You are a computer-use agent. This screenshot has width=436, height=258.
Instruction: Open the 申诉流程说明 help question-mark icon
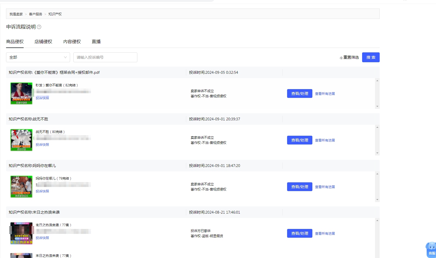(39, 27)
